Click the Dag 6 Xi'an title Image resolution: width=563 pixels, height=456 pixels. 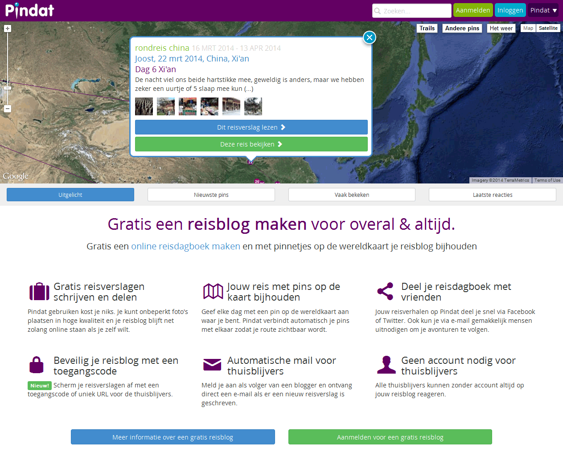(x=156, y=69)
